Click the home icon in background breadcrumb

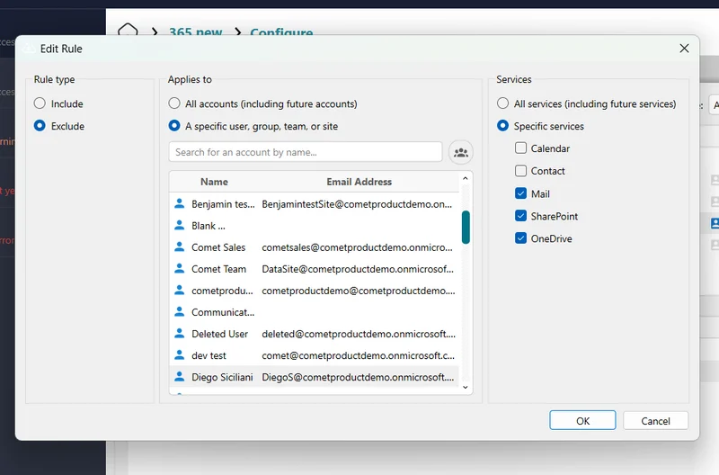pos(128,31)
